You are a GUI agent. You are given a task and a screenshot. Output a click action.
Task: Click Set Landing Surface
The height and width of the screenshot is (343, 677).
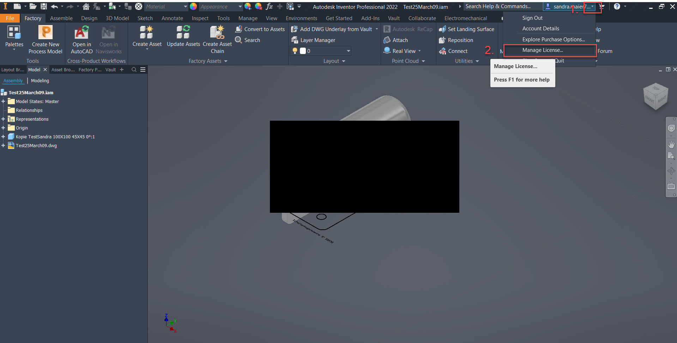[466, 29]
